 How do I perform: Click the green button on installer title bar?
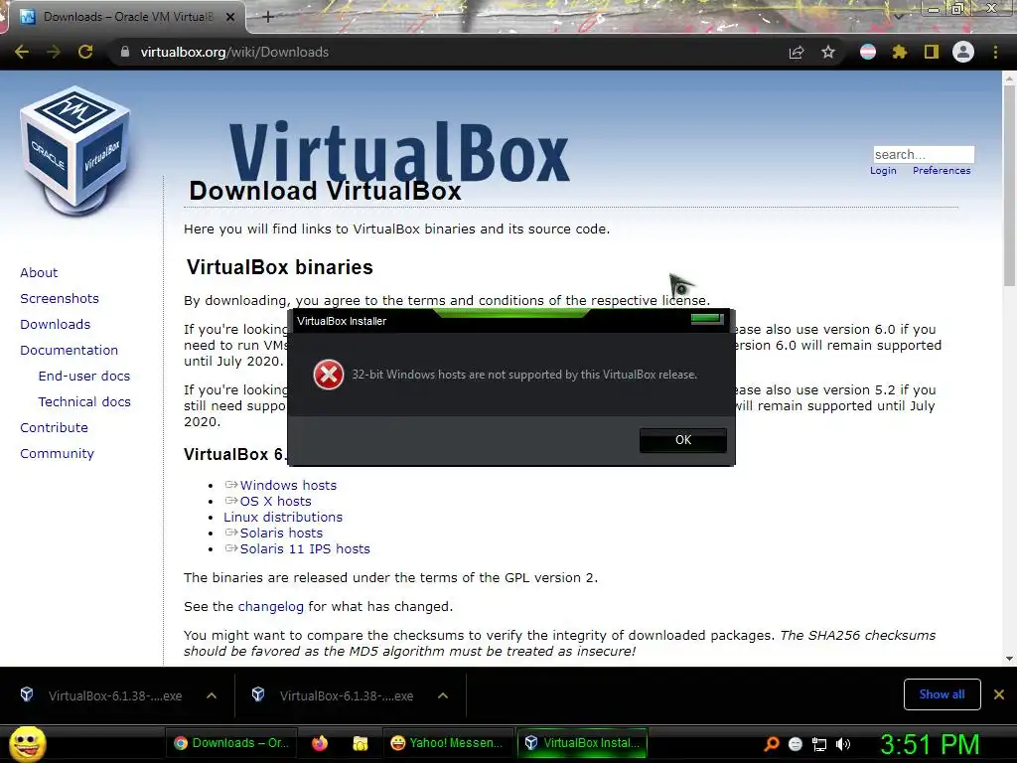[x=707, y=318]
